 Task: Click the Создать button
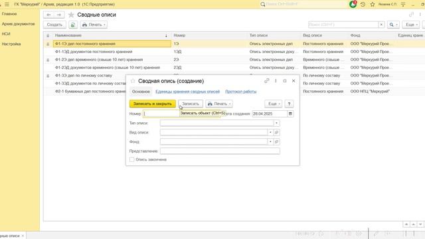point(54,25)
